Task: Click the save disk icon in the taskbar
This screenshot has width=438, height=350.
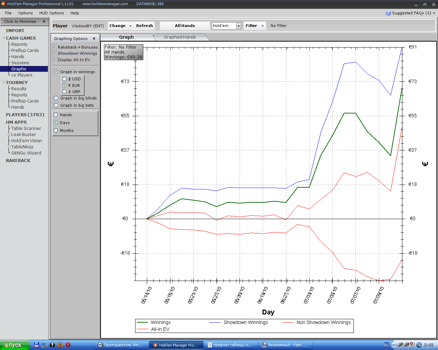Action: tap(36, 345)
